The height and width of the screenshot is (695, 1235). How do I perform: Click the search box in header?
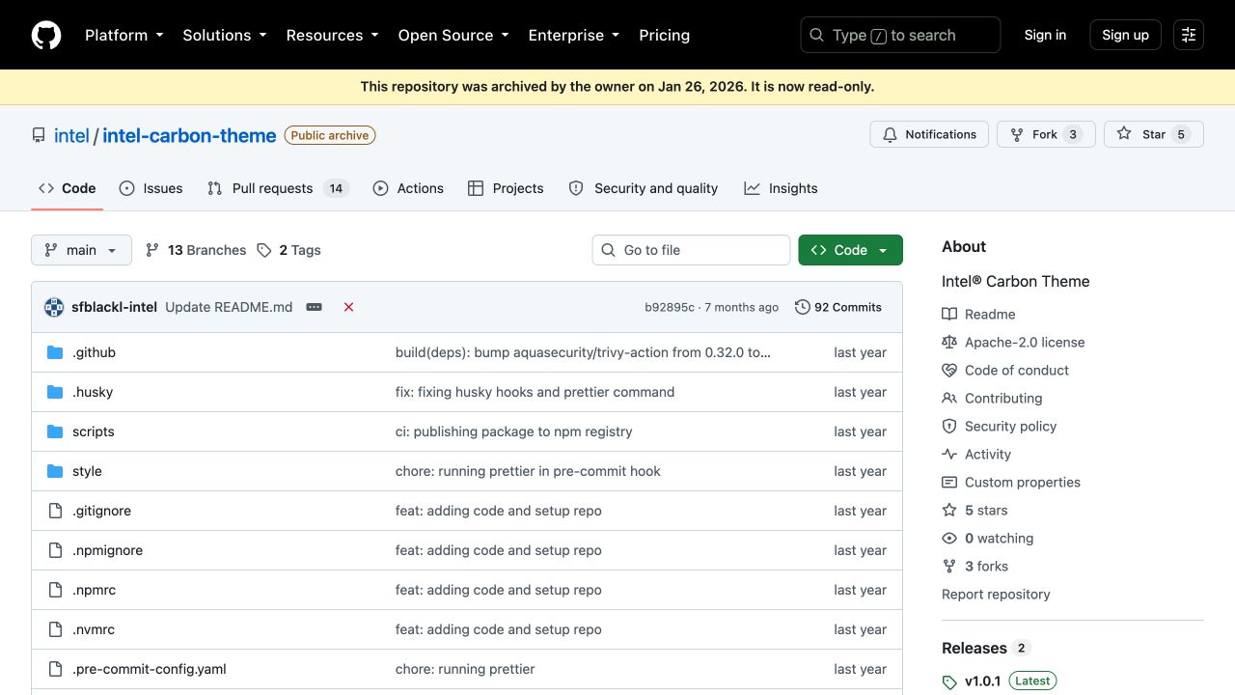click(x=900, y=35)
